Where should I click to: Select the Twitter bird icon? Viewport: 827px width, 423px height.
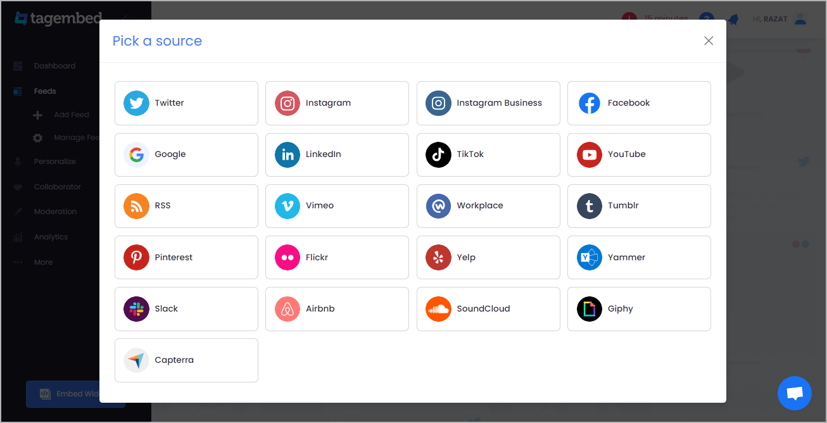click(136, 103)
